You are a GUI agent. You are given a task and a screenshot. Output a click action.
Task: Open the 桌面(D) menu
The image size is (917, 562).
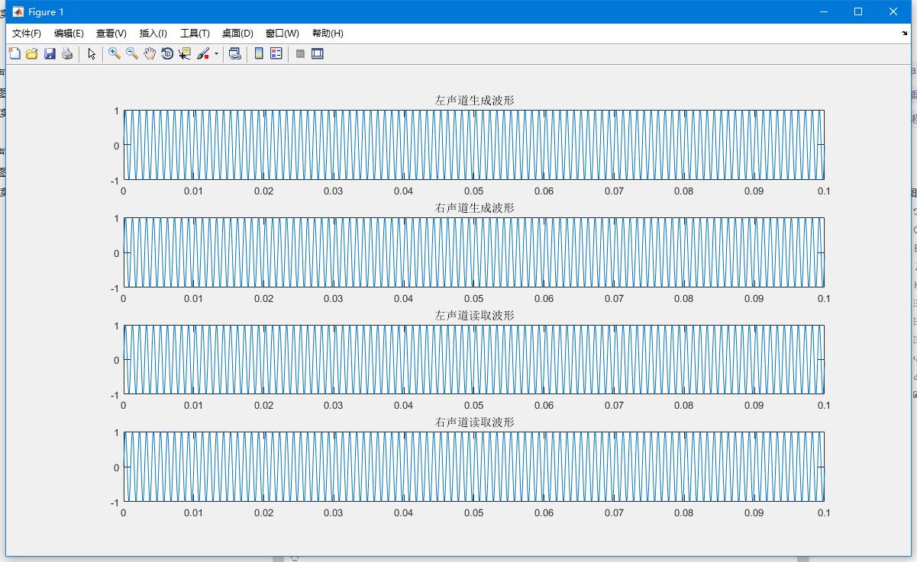tap(237, 34)
